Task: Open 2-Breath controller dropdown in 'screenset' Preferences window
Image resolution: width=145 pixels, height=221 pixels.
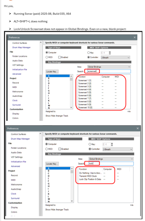Action: pyautogui.click(x=116, y=57)
